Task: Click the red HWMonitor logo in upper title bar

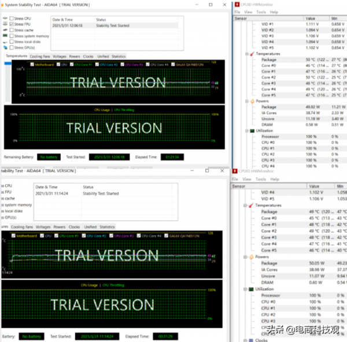Action: click(x=236, y=5)
